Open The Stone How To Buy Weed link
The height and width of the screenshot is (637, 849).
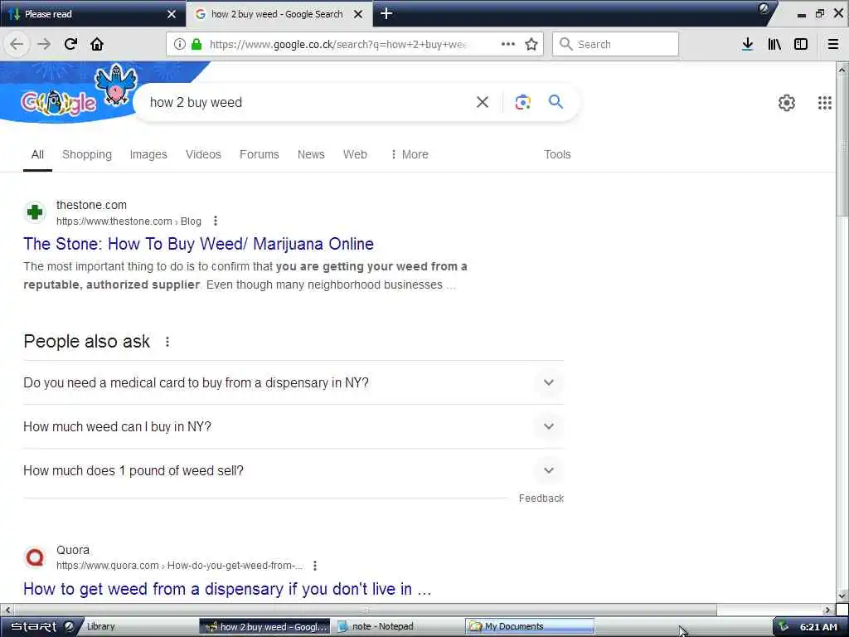pos(198,244)
